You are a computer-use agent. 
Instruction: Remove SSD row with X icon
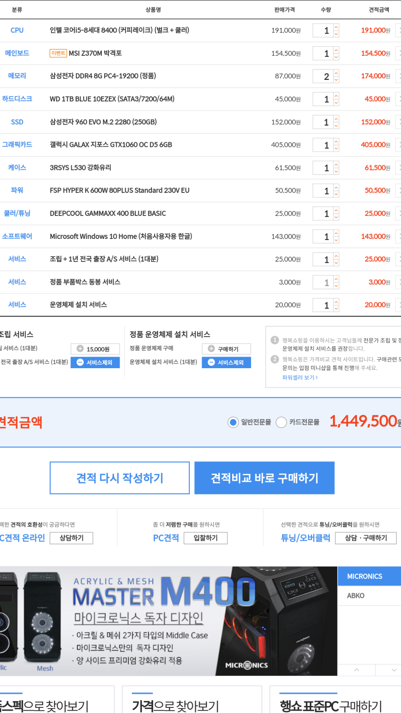398,122
